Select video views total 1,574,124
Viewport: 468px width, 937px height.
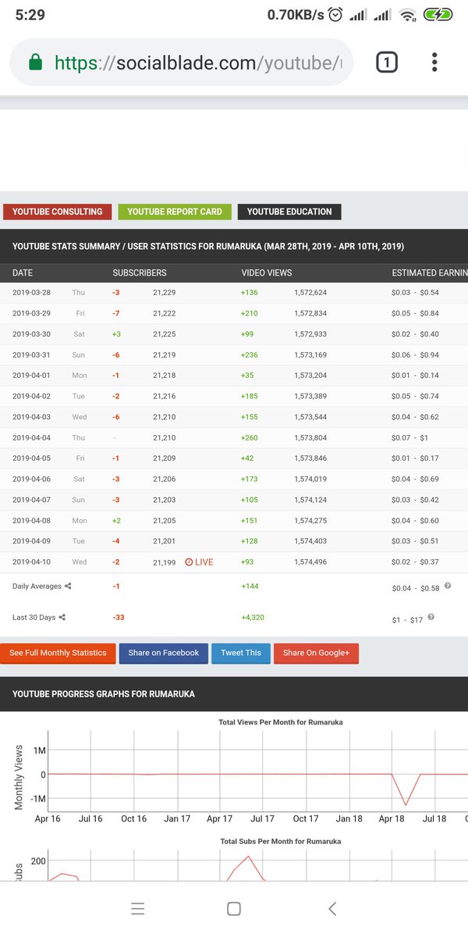coord(310,500)
